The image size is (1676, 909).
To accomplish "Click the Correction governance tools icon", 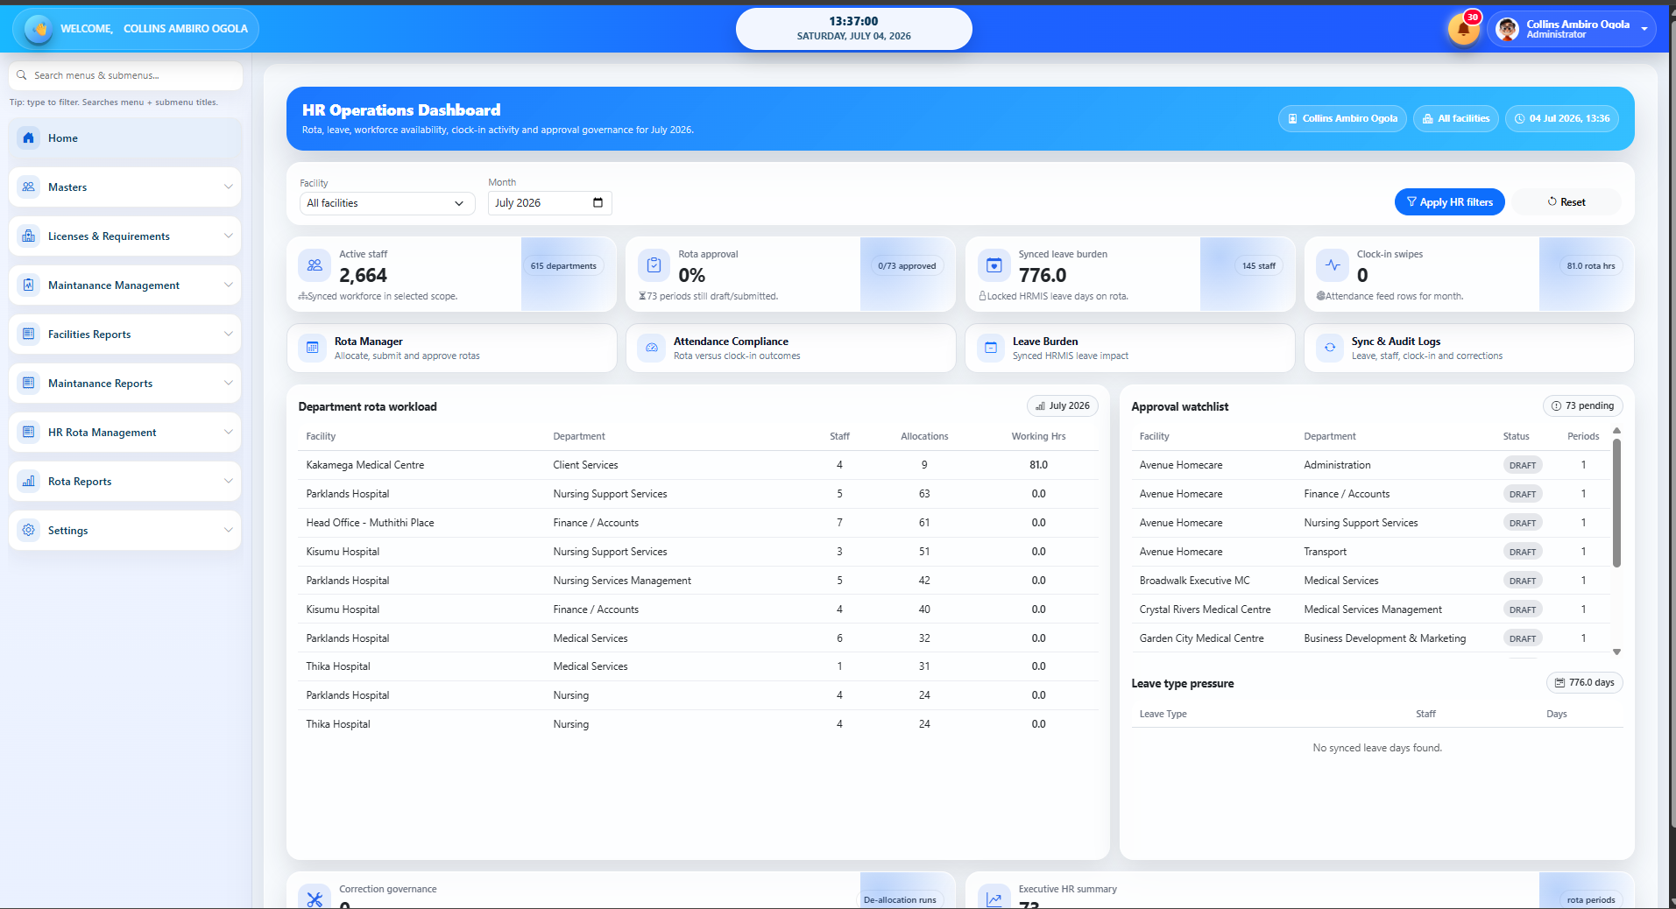I will [315, 898].
